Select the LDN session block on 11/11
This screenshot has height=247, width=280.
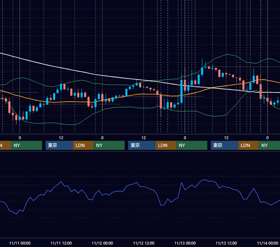point(84,145)
